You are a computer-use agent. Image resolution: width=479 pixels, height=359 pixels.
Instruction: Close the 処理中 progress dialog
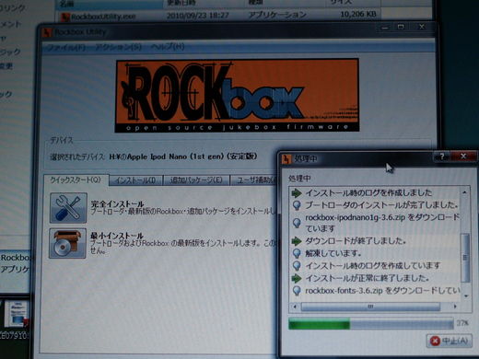[x=463, y=156]
